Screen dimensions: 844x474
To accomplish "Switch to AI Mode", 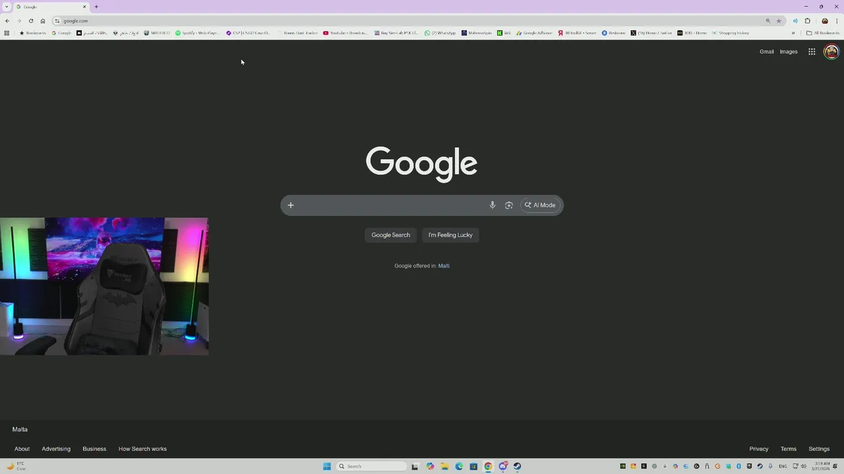I will (x=540, y=205).
